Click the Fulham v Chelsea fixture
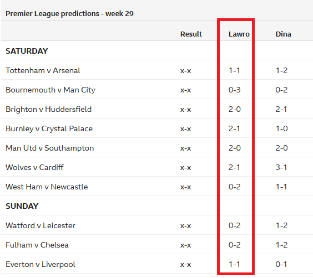313x278 pixels. click(x=37, y=245)
